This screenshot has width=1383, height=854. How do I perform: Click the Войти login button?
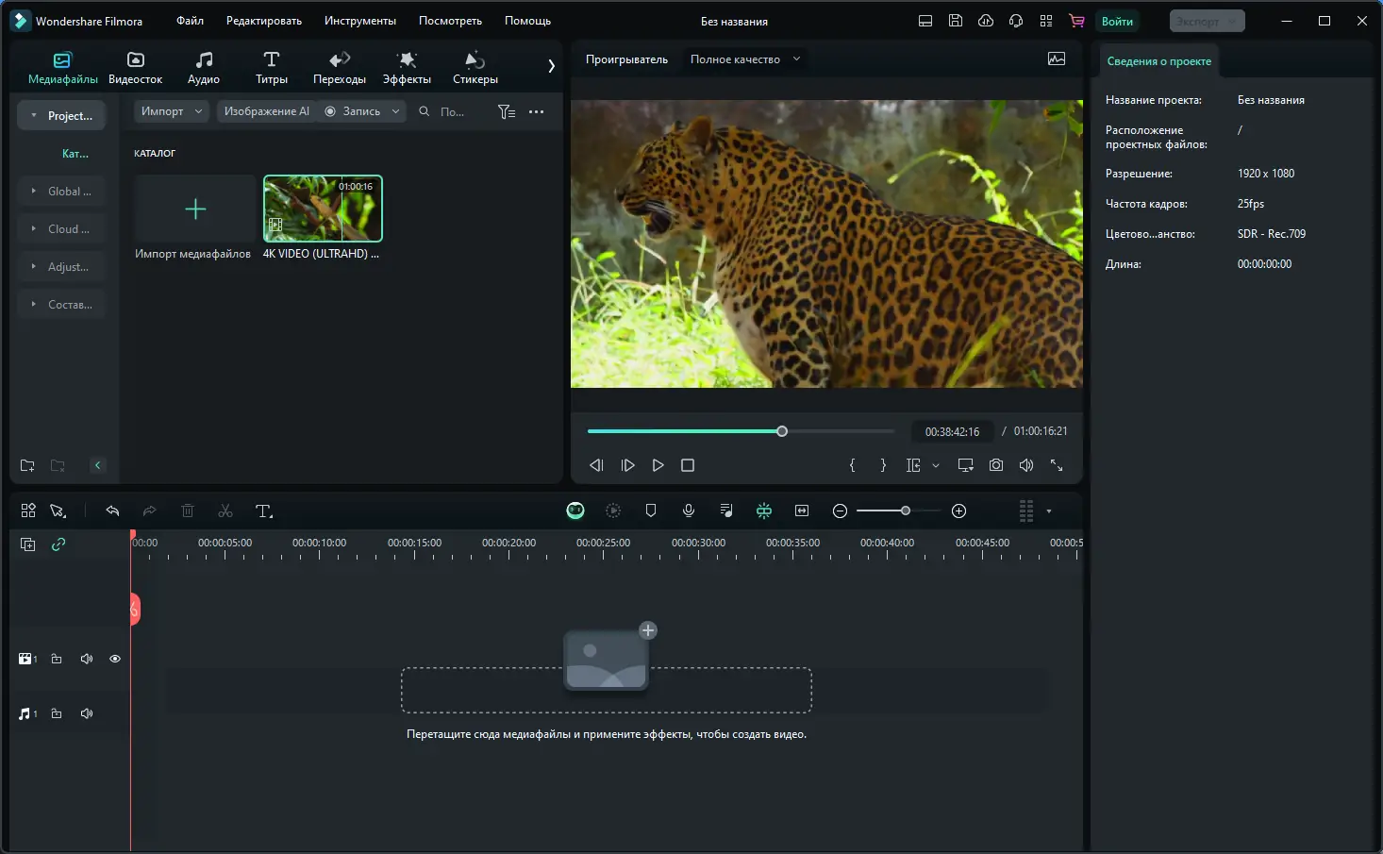[x=1117, y=21]
